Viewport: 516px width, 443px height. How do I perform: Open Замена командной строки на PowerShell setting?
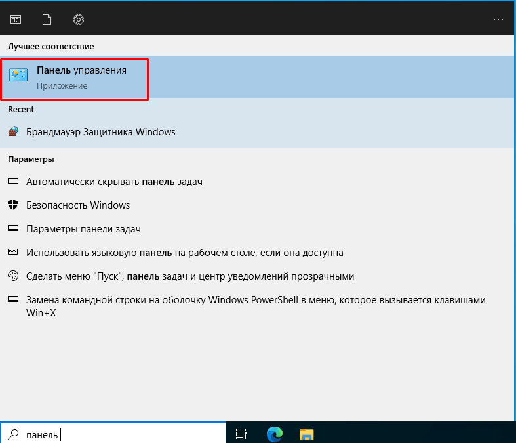(x=256, y=306)
